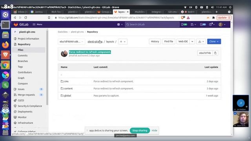Image resolution: width=251 pixels, height=141 pixels.
Task: Copy commit SHA with the clipboard icon
Action: coord(215,53)
